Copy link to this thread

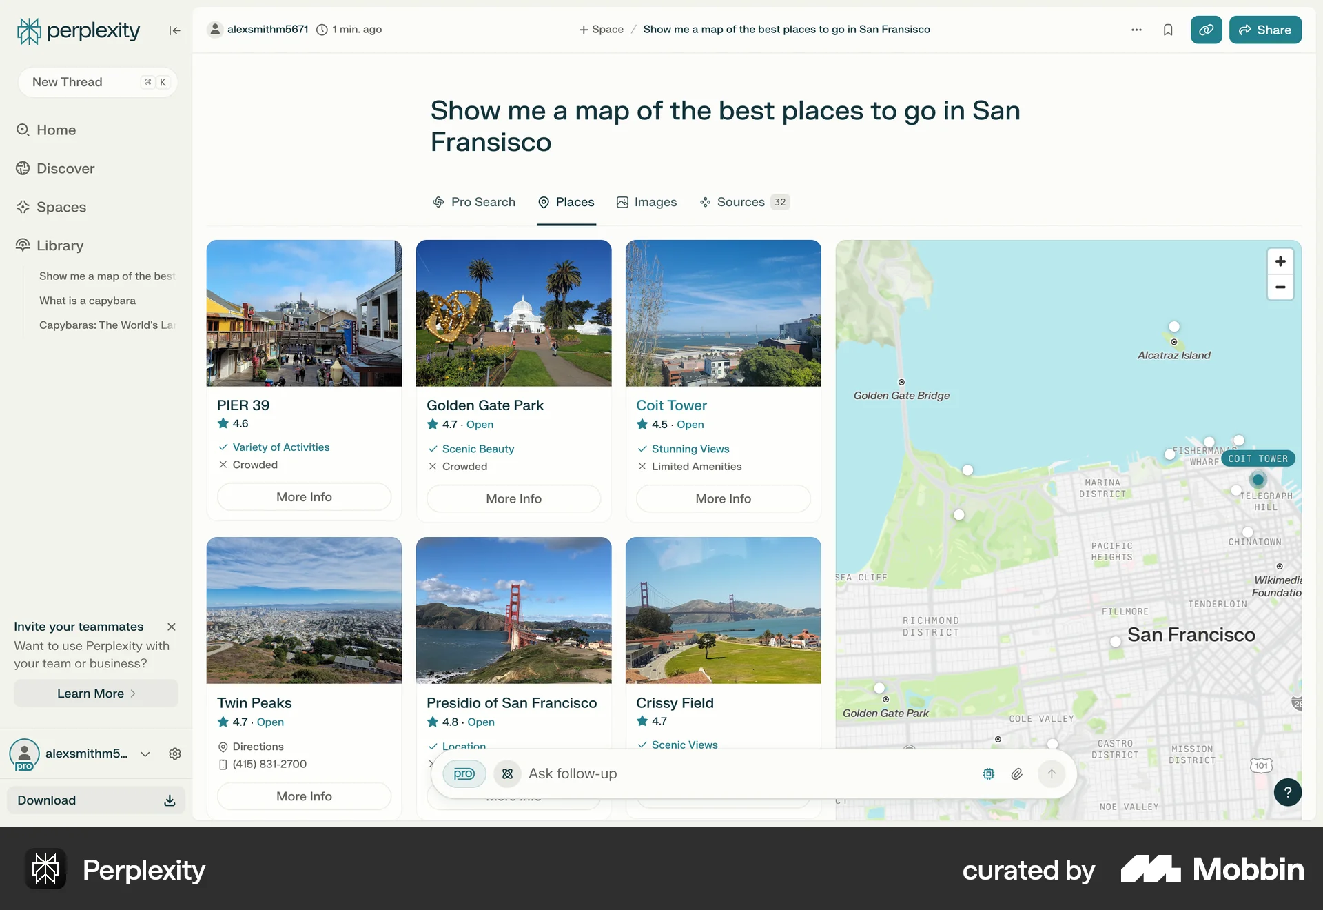1205,30
